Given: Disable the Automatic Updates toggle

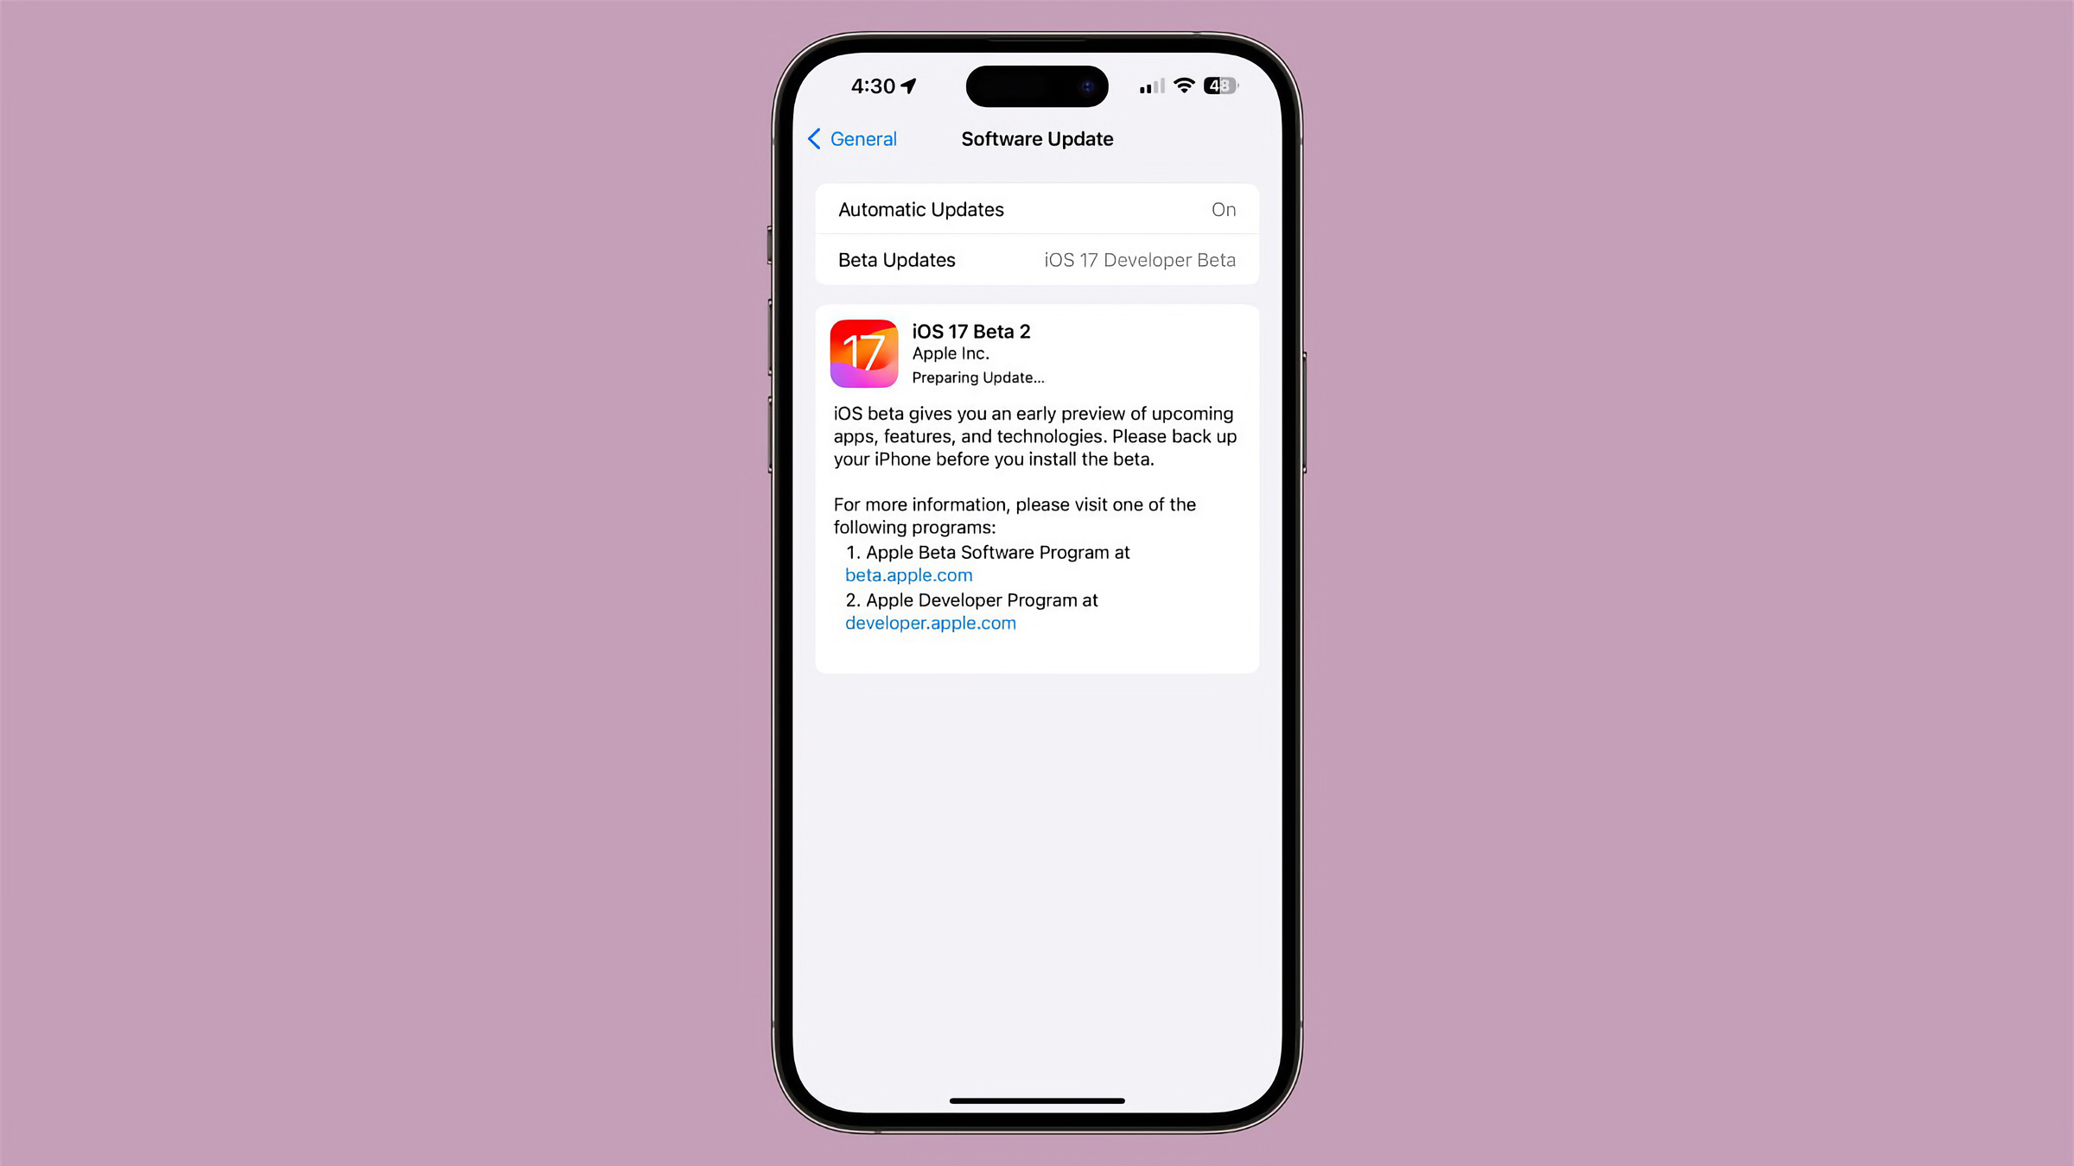Looking at the screenshot, I should pyautogui.click(x=1222, y=208).
